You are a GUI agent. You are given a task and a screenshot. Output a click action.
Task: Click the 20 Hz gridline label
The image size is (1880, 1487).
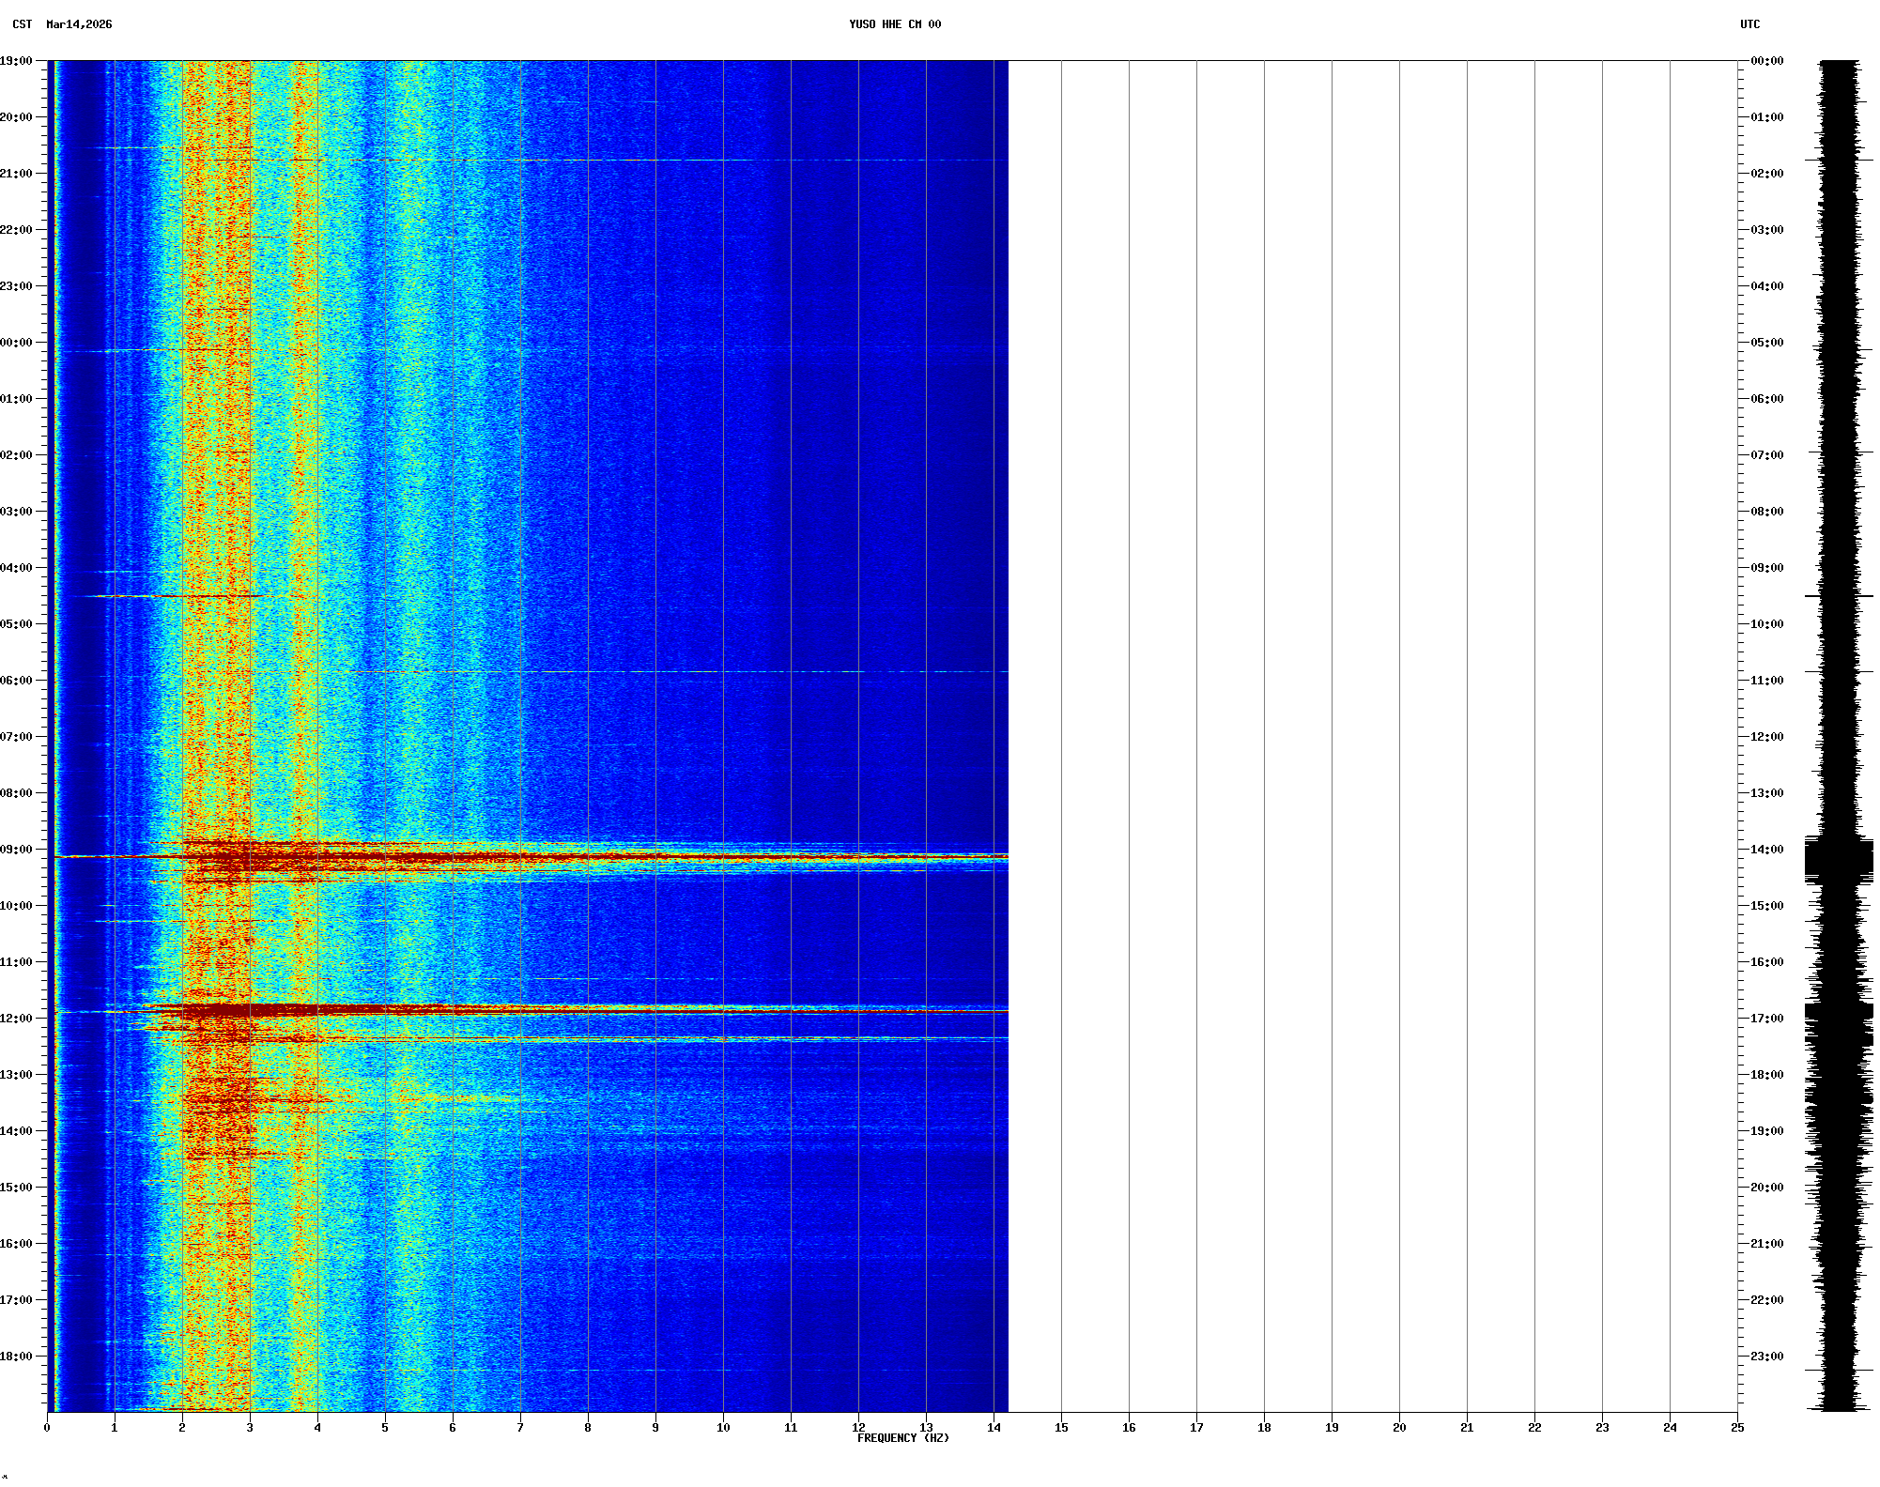tap(1399, 1428)
